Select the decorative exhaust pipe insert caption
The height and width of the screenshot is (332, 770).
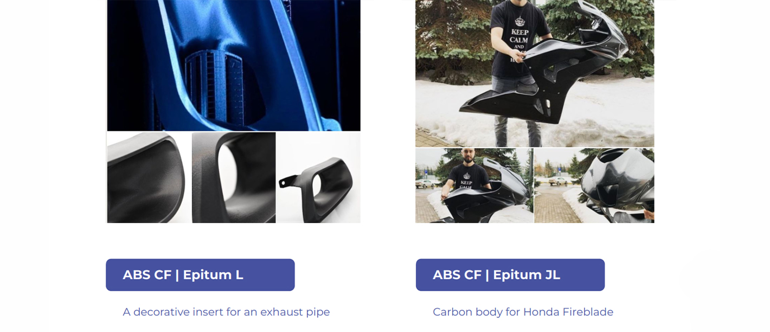pos(226,312)
